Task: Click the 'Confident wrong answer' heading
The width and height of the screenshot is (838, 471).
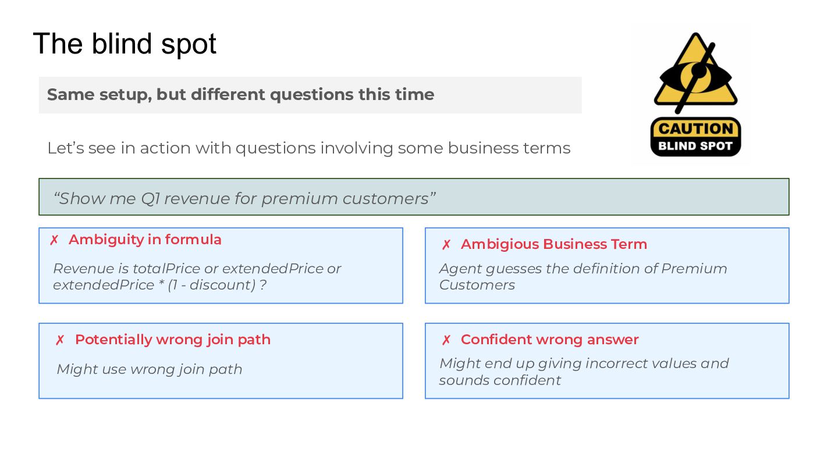Action: pyautogui.click(x=549, y=340)
